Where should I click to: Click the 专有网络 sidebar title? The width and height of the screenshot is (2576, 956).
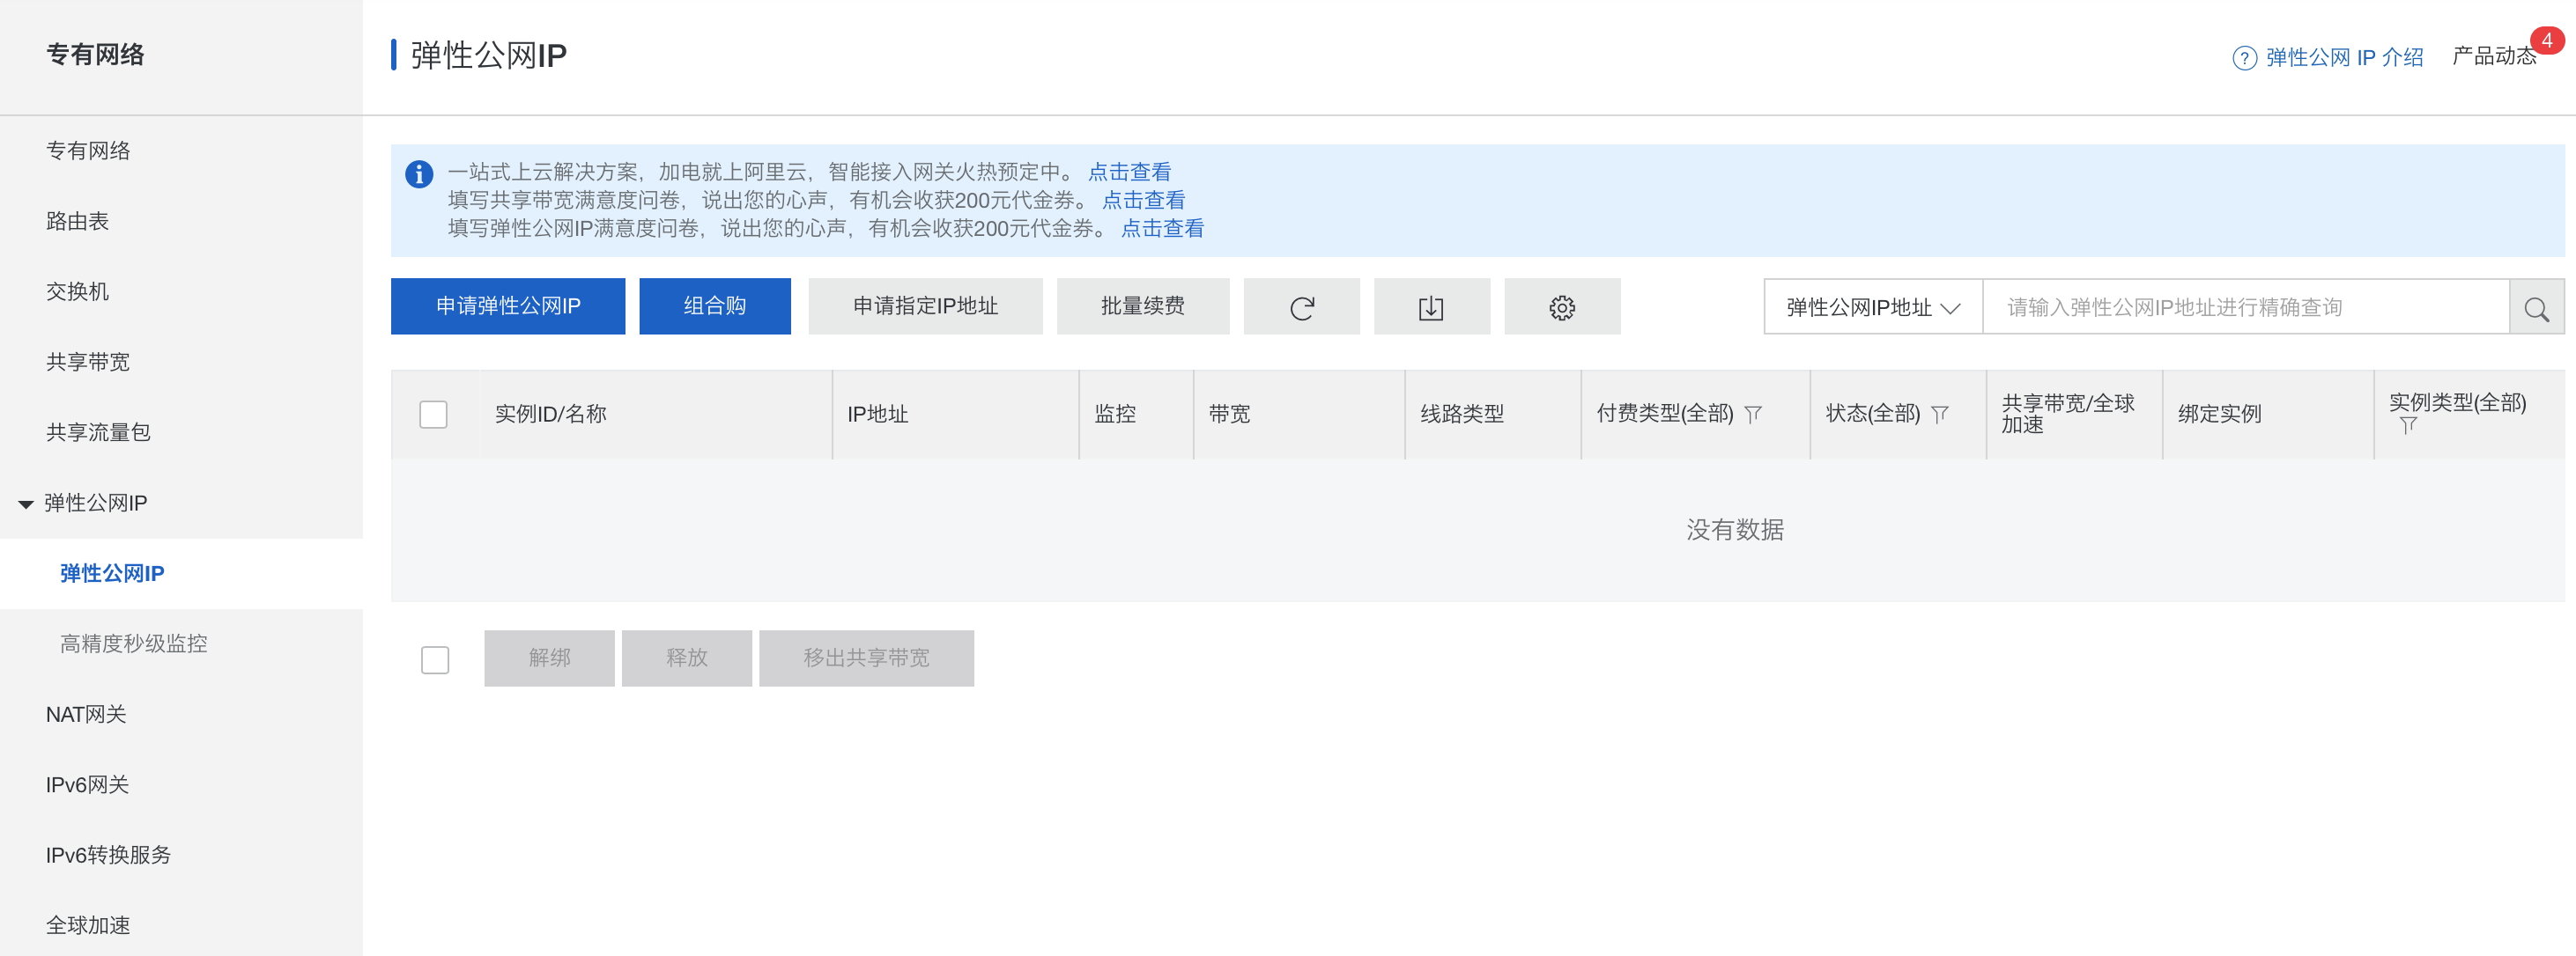[95, 55]
